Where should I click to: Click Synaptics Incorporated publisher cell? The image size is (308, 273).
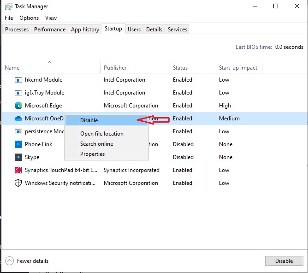click(131, 170)
